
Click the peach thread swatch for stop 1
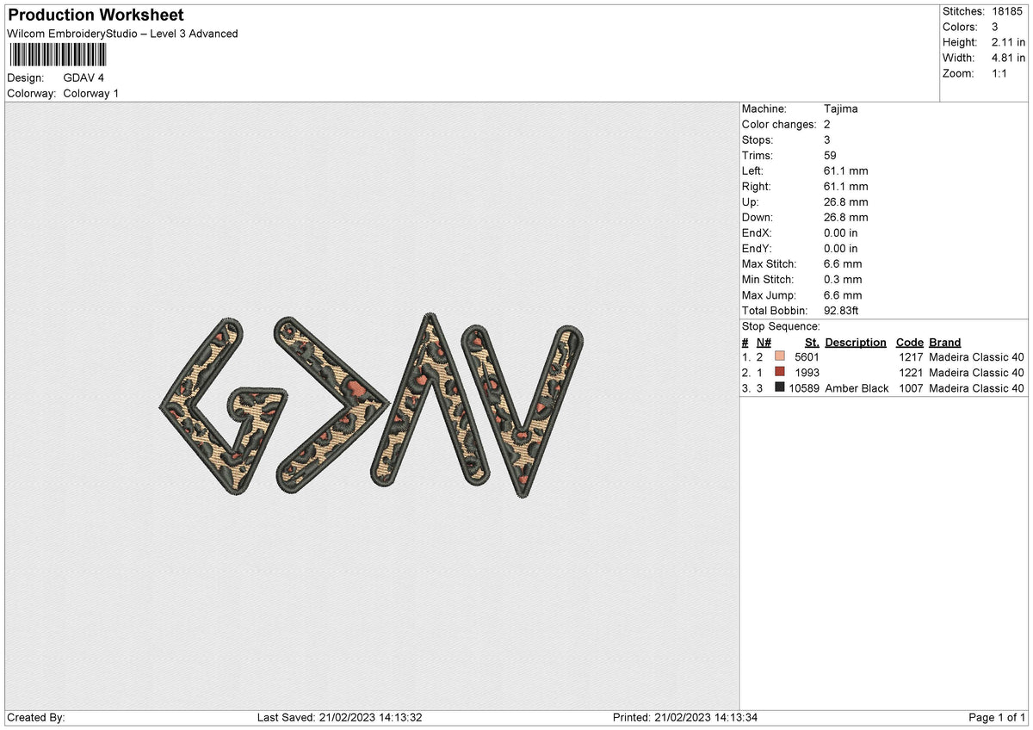779,356
